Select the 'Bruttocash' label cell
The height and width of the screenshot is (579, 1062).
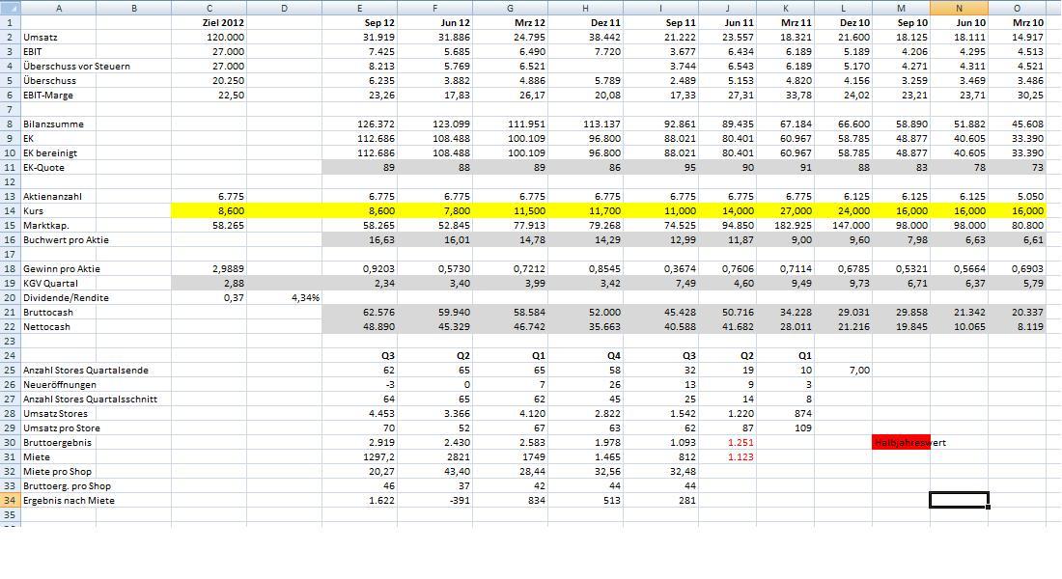(x=58, y=313)
